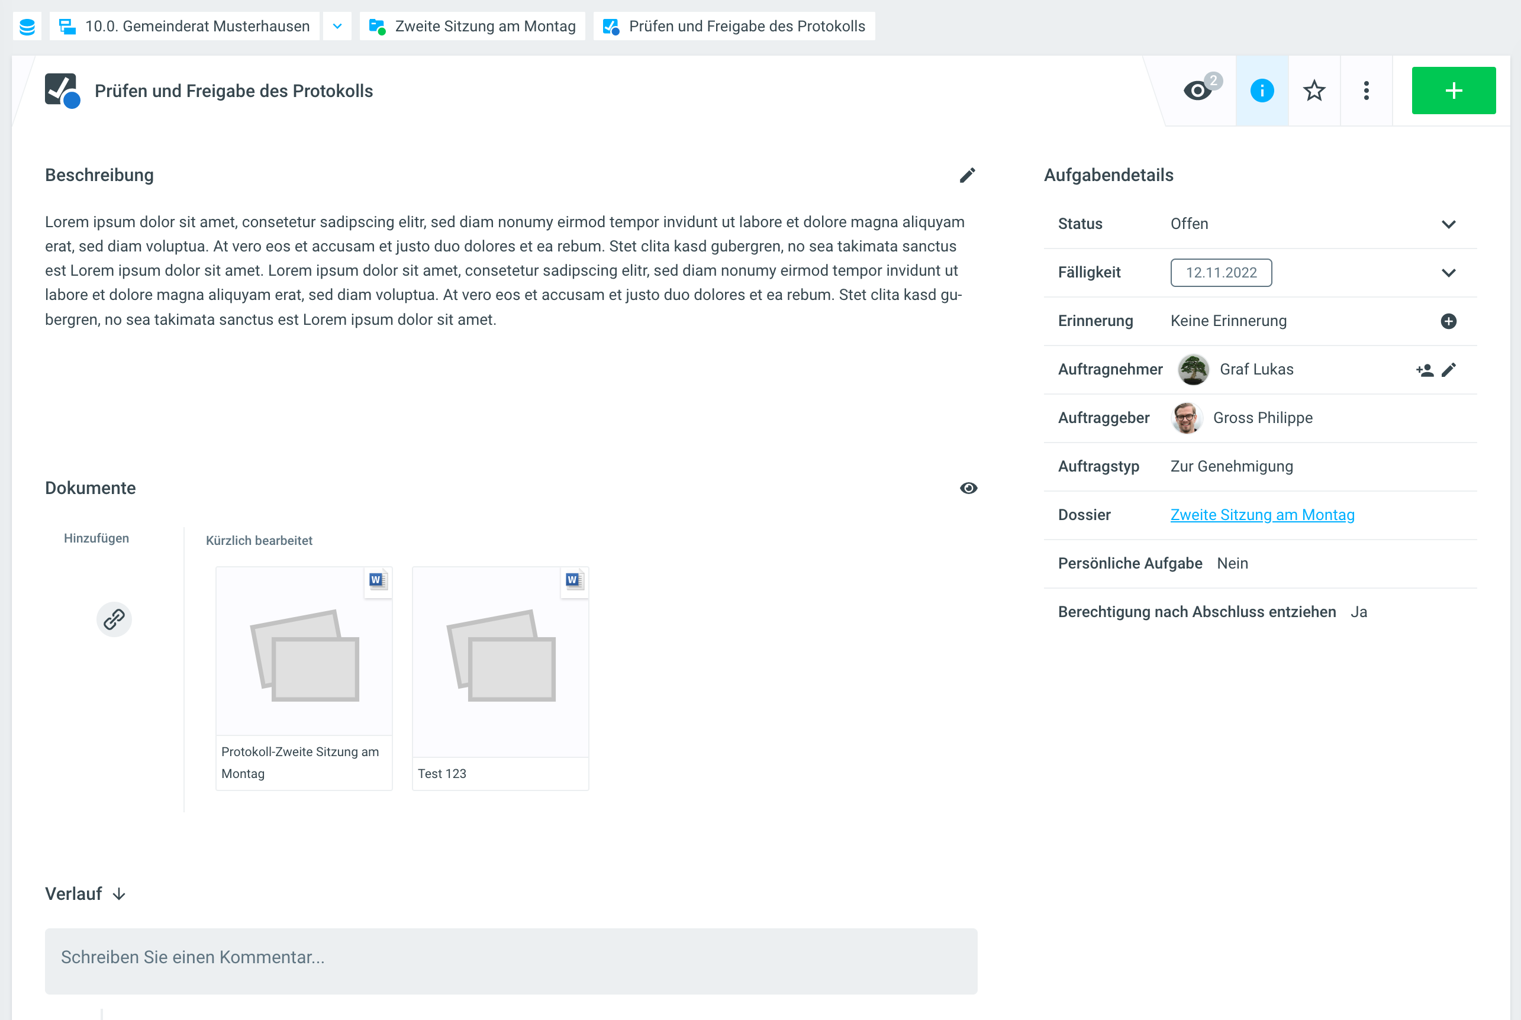Screen dimensions: 1521x1020
Task: Open the three-dot more options menu
Action: [1366, 91]
